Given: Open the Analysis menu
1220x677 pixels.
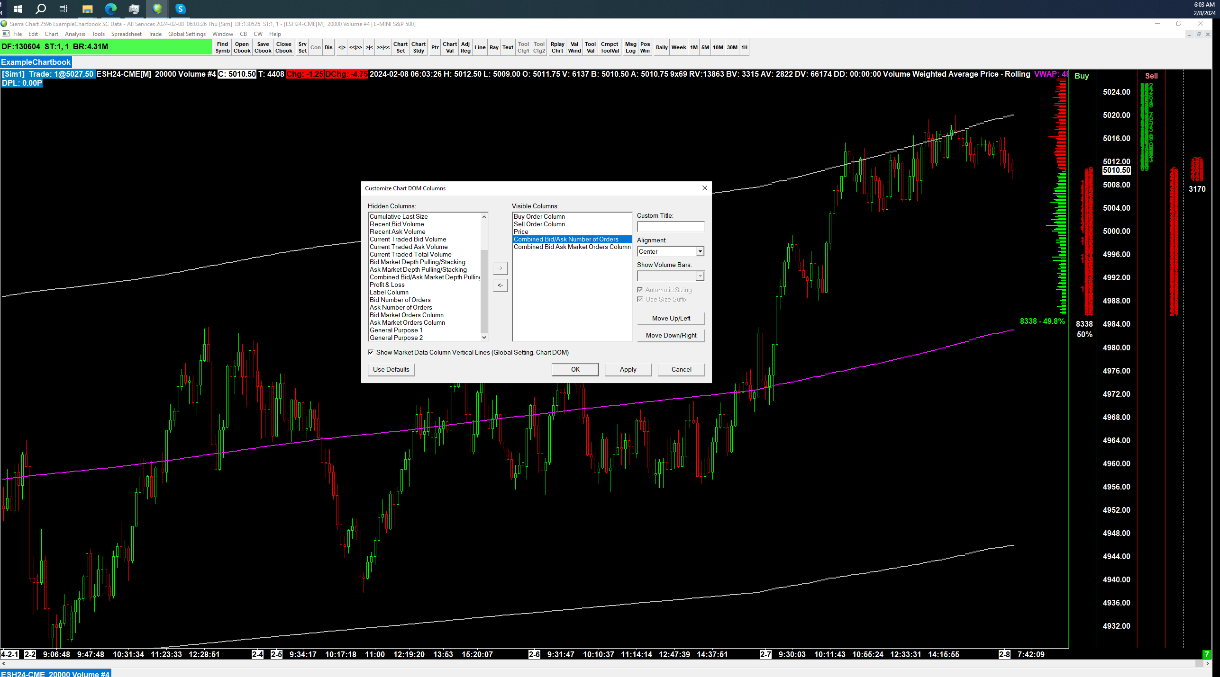Looking at the screenshot, I should pos(75,34).
